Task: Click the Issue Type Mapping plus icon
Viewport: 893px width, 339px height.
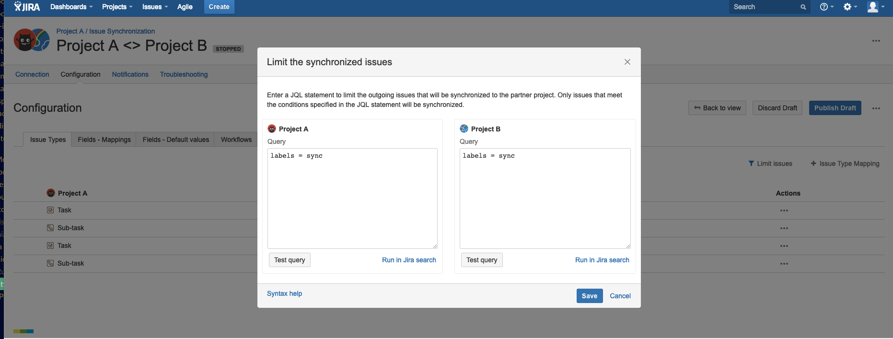Action: coord(813,164)
